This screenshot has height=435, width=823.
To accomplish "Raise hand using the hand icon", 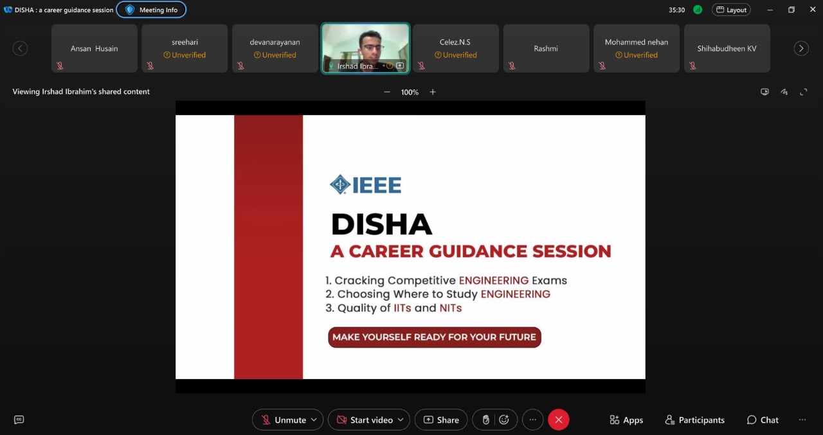I will (x=486, y=420).
